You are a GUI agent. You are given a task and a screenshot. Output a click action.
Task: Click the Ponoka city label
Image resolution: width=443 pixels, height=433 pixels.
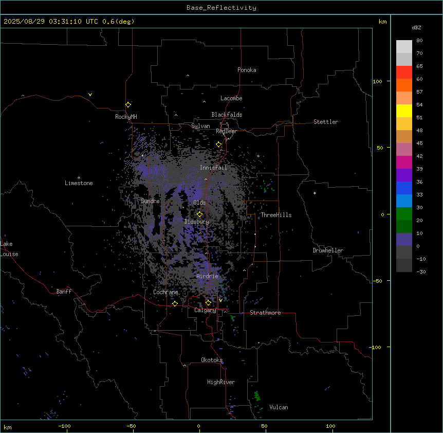(247, 70)
